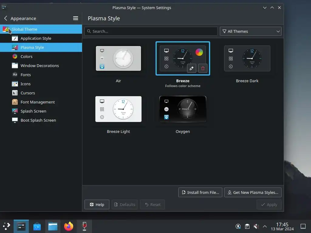Open the Fonts settings page
Screen dimensions: 311x233
click(41, 75)
